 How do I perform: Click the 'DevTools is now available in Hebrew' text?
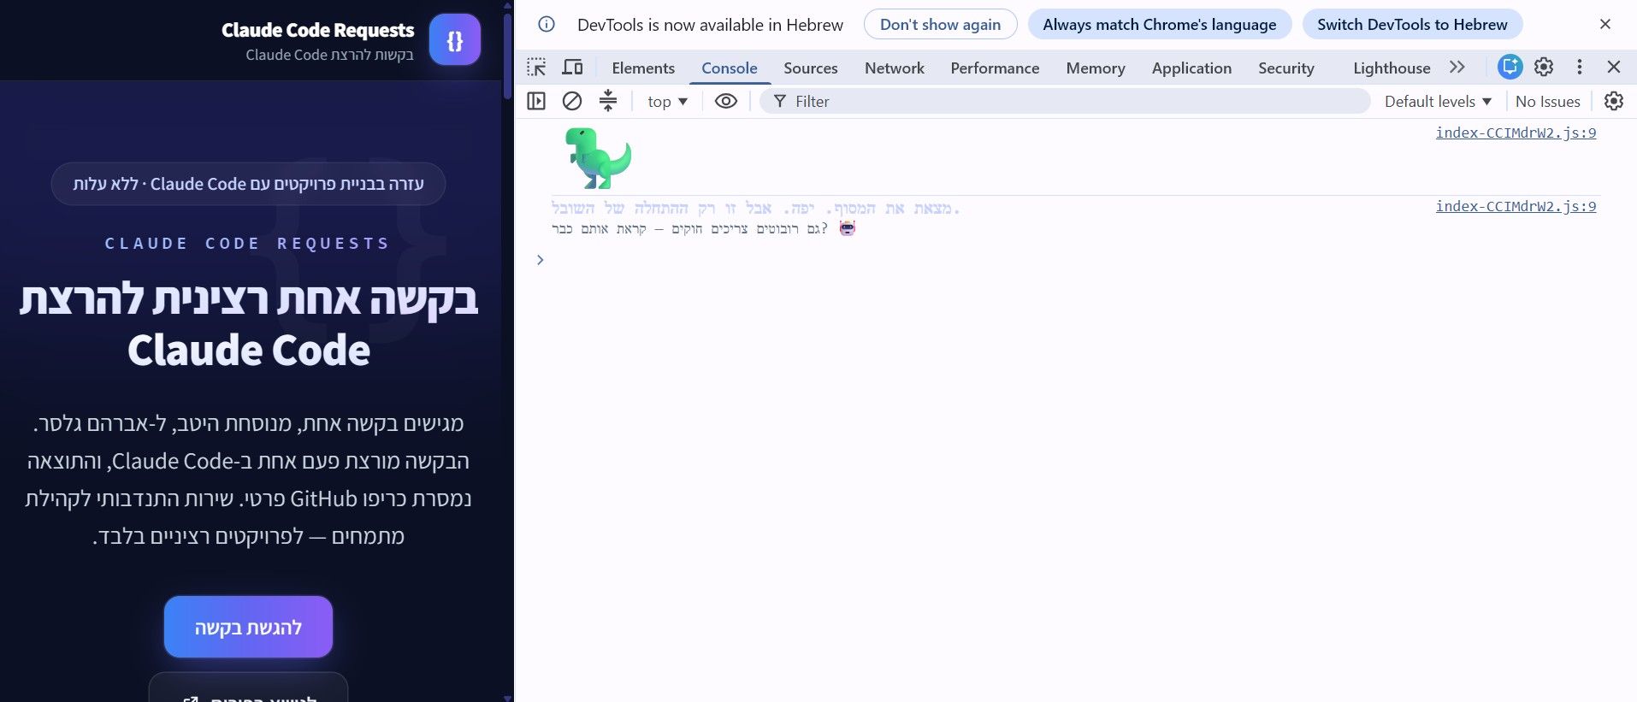pyautogui.click(x=710, y=25)
